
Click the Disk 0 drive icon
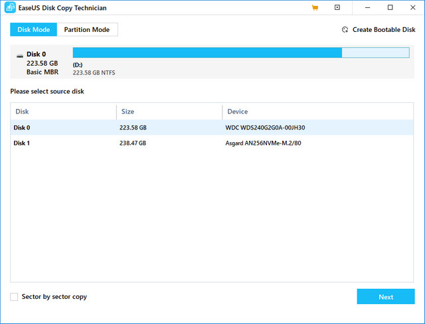tap(19, 55)
